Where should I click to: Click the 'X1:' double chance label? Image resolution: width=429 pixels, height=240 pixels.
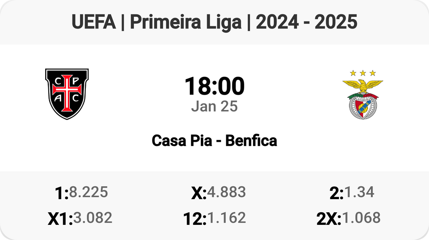(x=60, y=219)
